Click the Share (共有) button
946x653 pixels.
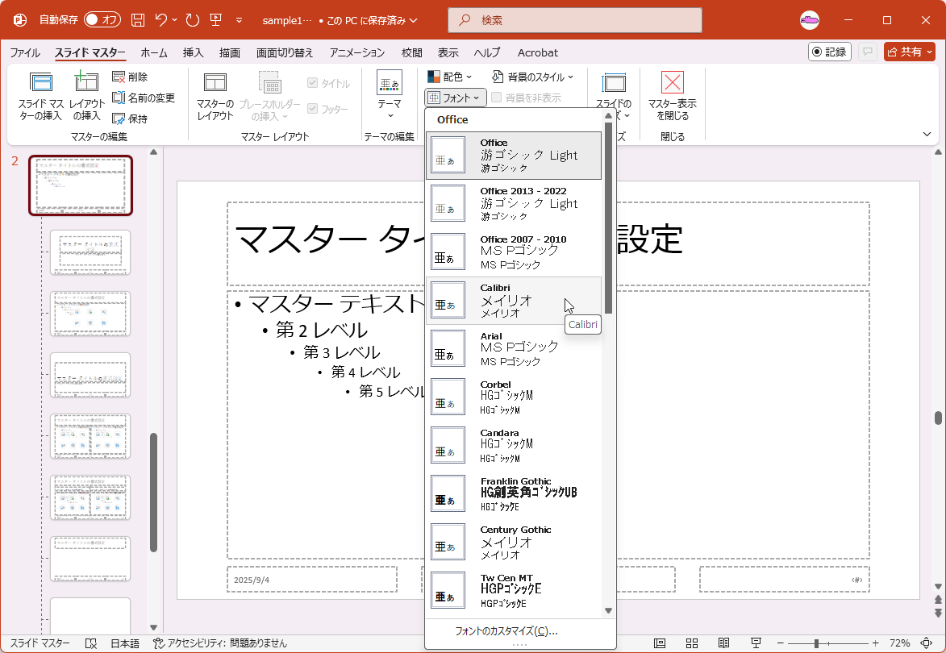click(909, 52)
